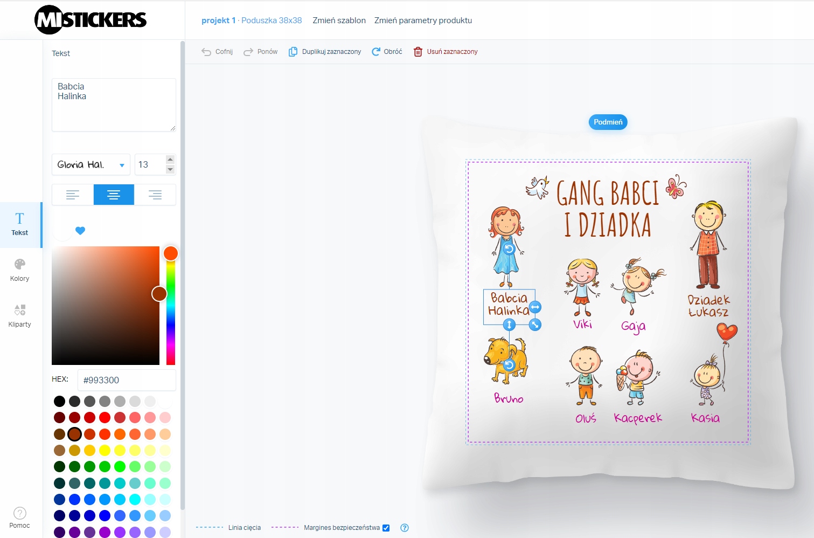Click the Ponów redo arrow icon
Viewport: 814px width, 538px height.
coord(248,52)
